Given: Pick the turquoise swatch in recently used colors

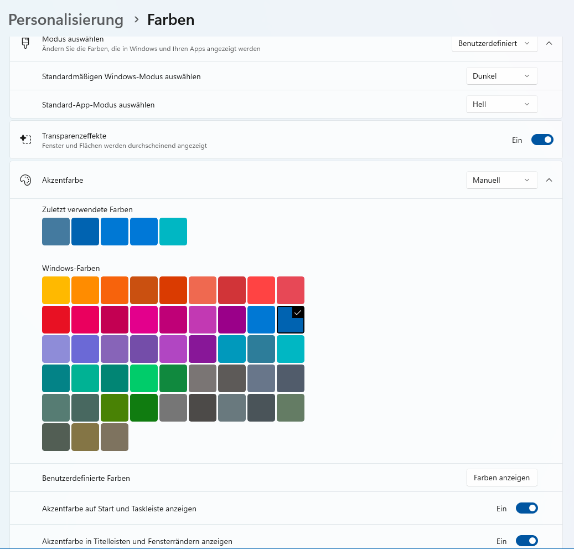Looking at the screenshot, I should 173,232.
